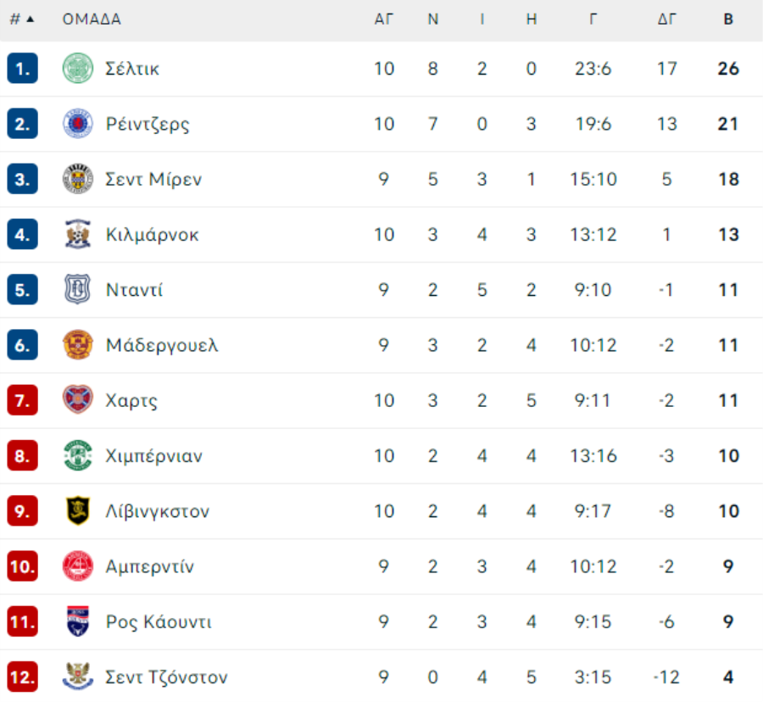The height and width of the screenshot is (702, 763).
Task: Click the Livingston yellow-black crest icon
Action: (78, 510)
